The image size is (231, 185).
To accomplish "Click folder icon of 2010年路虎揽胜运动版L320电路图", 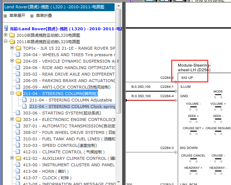I will pyautogui.click(x=12, y=35).
